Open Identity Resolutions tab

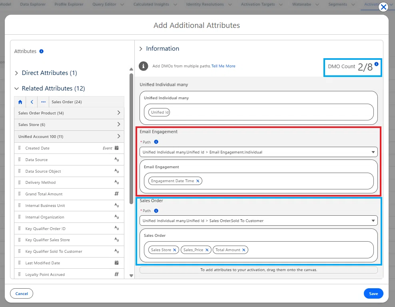(x=205, y=4)
